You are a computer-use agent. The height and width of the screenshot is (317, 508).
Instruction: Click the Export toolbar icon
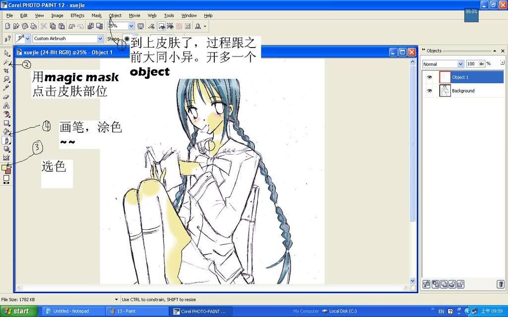99,26
